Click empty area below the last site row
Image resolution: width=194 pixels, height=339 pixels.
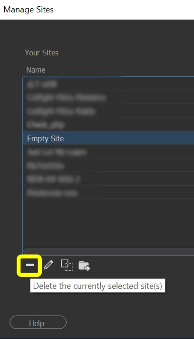(108, 222)
